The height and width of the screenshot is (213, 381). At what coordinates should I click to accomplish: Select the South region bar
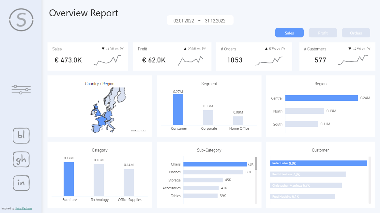(301, 124)
